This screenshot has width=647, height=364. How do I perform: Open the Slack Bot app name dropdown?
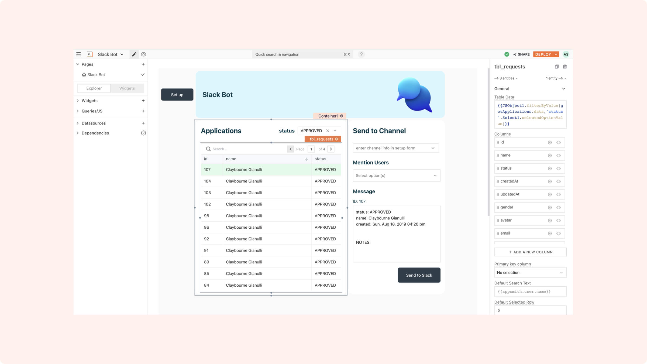pos(111,54)
